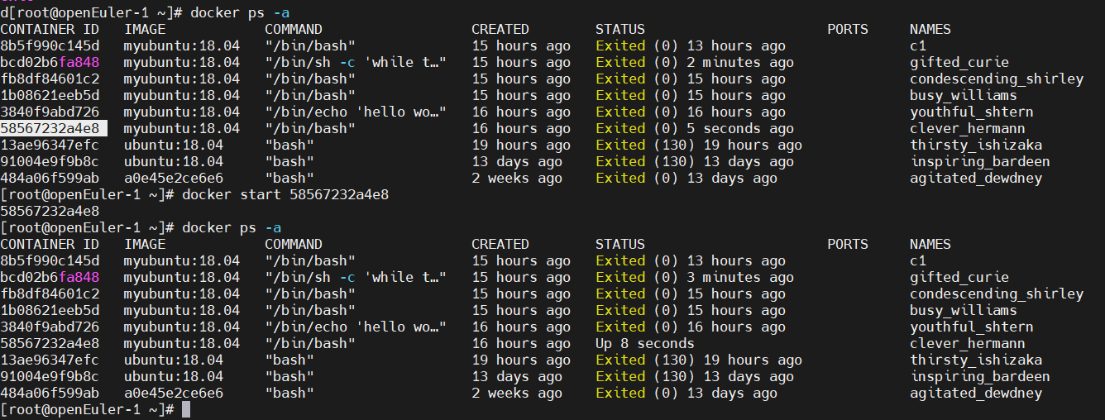Click container ID 8b5f990c145d in first listing

click(50, 45)
